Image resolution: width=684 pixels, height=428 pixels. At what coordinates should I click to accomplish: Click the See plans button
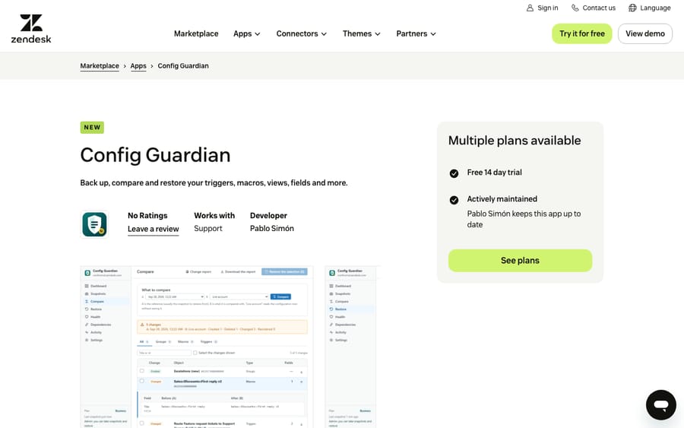point(520,261)
